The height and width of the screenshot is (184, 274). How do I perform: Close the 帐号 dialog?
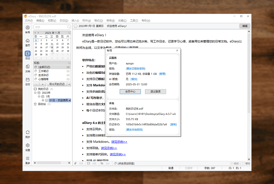(177, 50)
